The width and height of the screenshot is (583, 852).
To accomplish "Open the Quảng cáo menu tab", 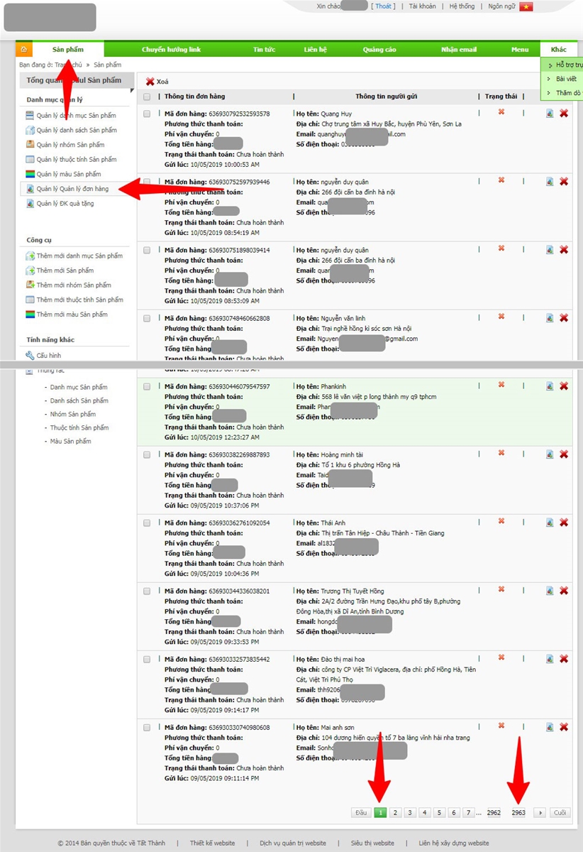I will (379, 50).
